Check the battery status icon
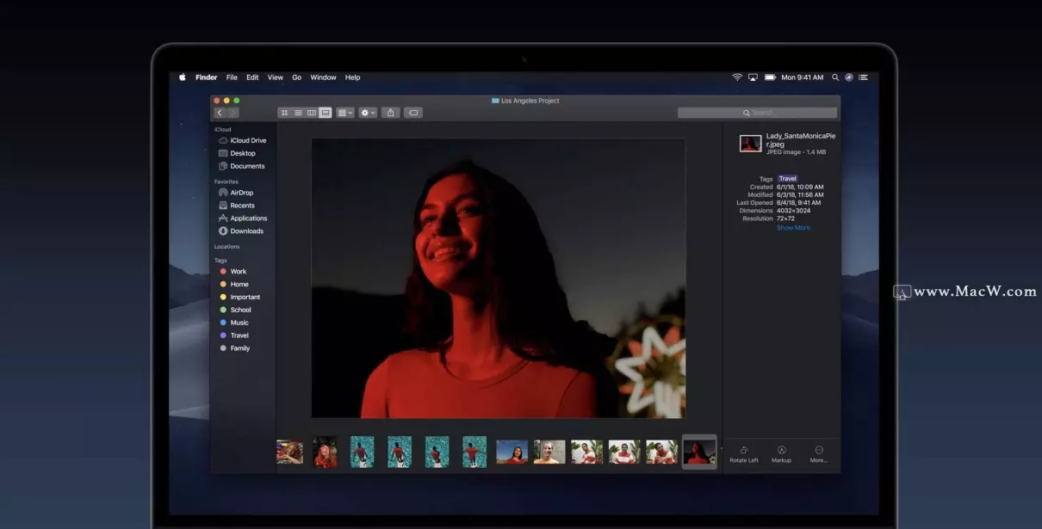Screen dimensions: 1042x529 pyautogui.click(x=770, y=77)
